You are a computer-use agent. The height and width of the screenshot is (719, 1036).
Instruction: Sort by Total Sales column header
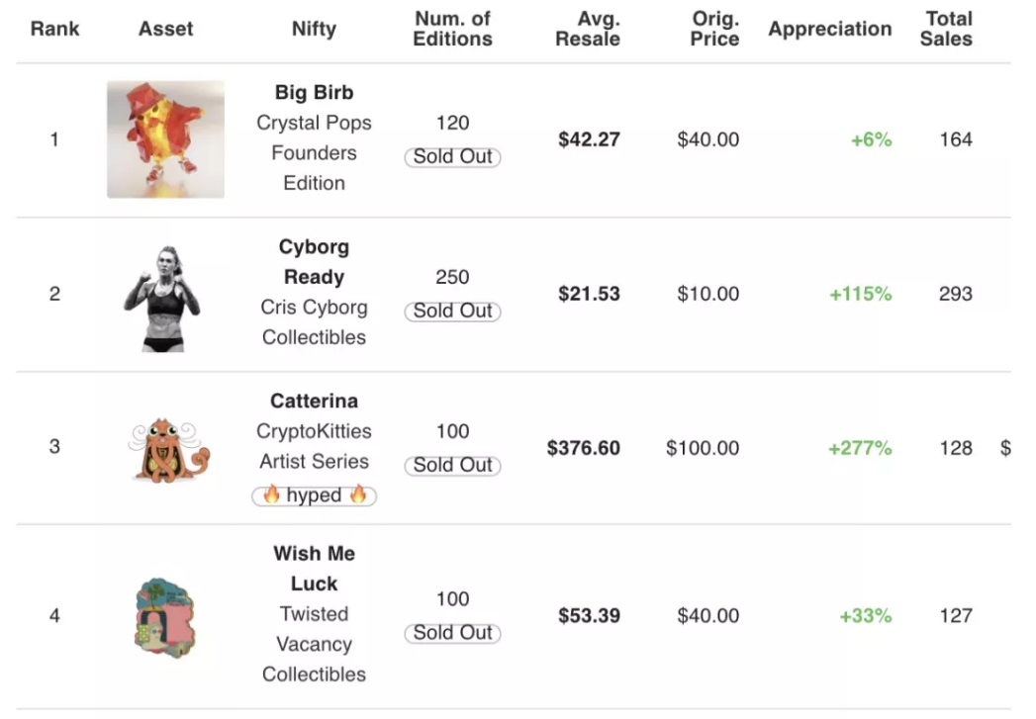coord(946,29)
